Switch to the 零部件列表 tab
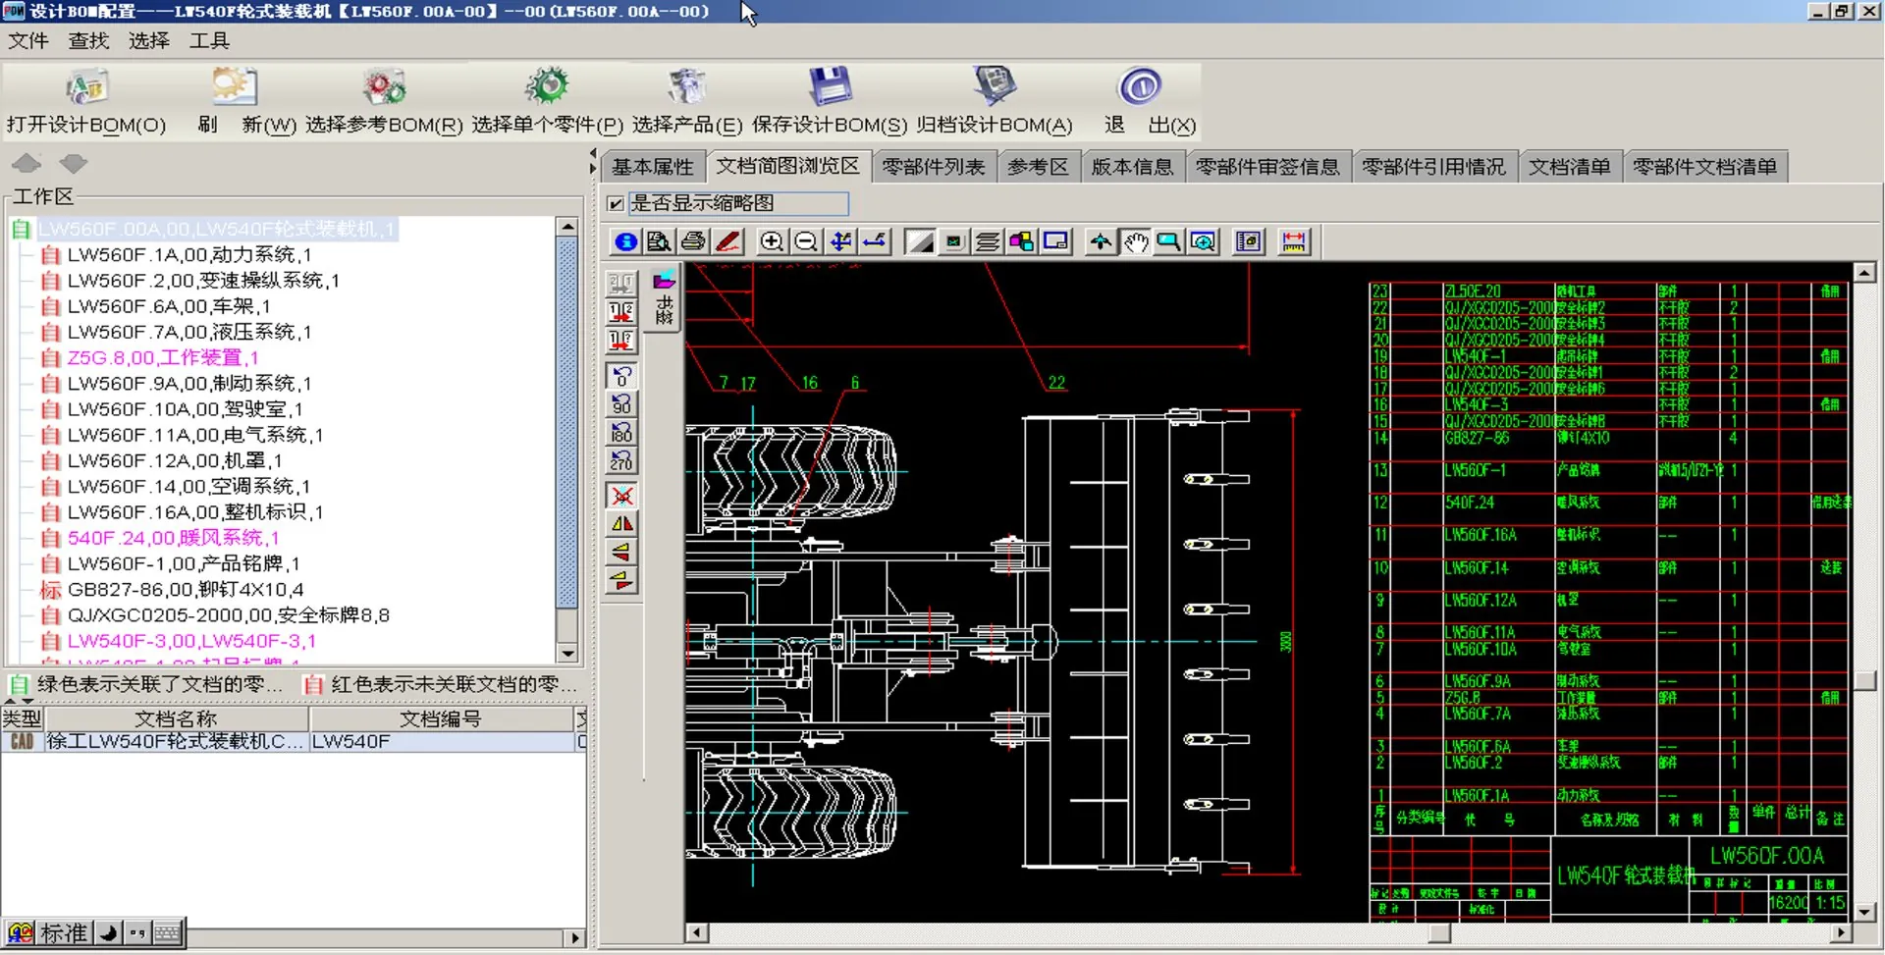The height and width of the screenshot is (955, 1885). (x=933, y=167)
